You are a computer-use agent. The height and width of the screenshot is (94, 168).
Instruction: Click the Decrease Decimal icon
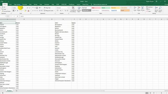[67, 11]
